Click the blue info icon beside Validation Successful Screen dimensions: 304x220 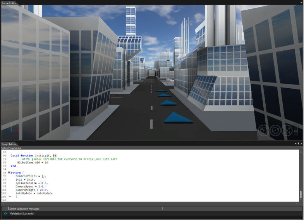click(5, 213)
